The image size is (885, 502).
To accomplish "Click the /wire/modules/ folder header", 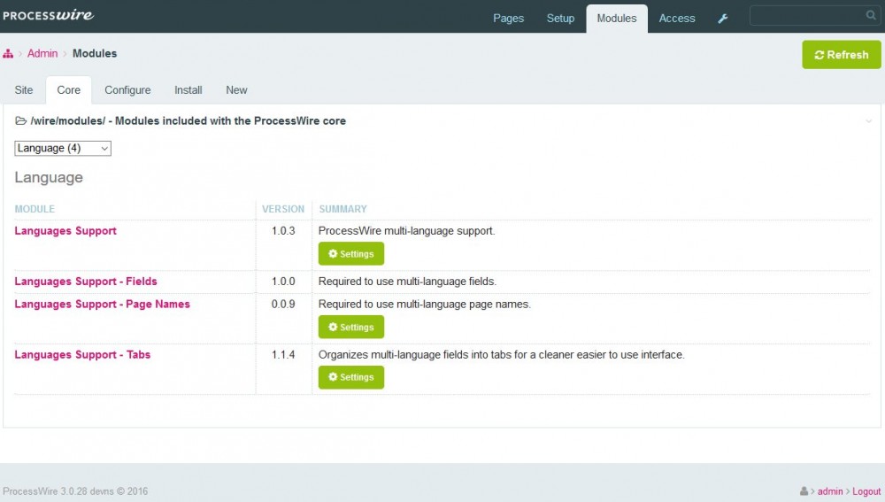I will (x=181, y=120).
